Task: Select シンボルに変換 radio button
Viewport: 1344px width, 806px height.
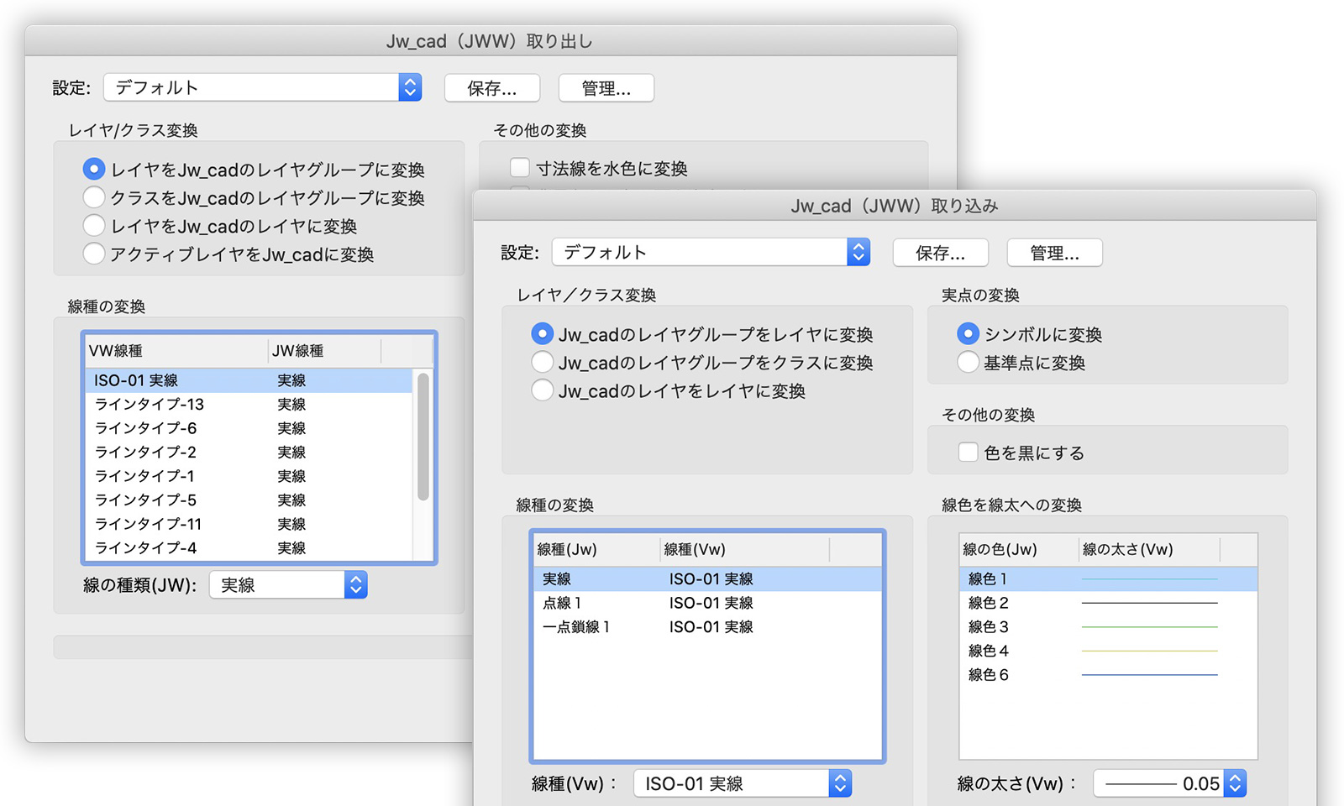Action: 969,334
